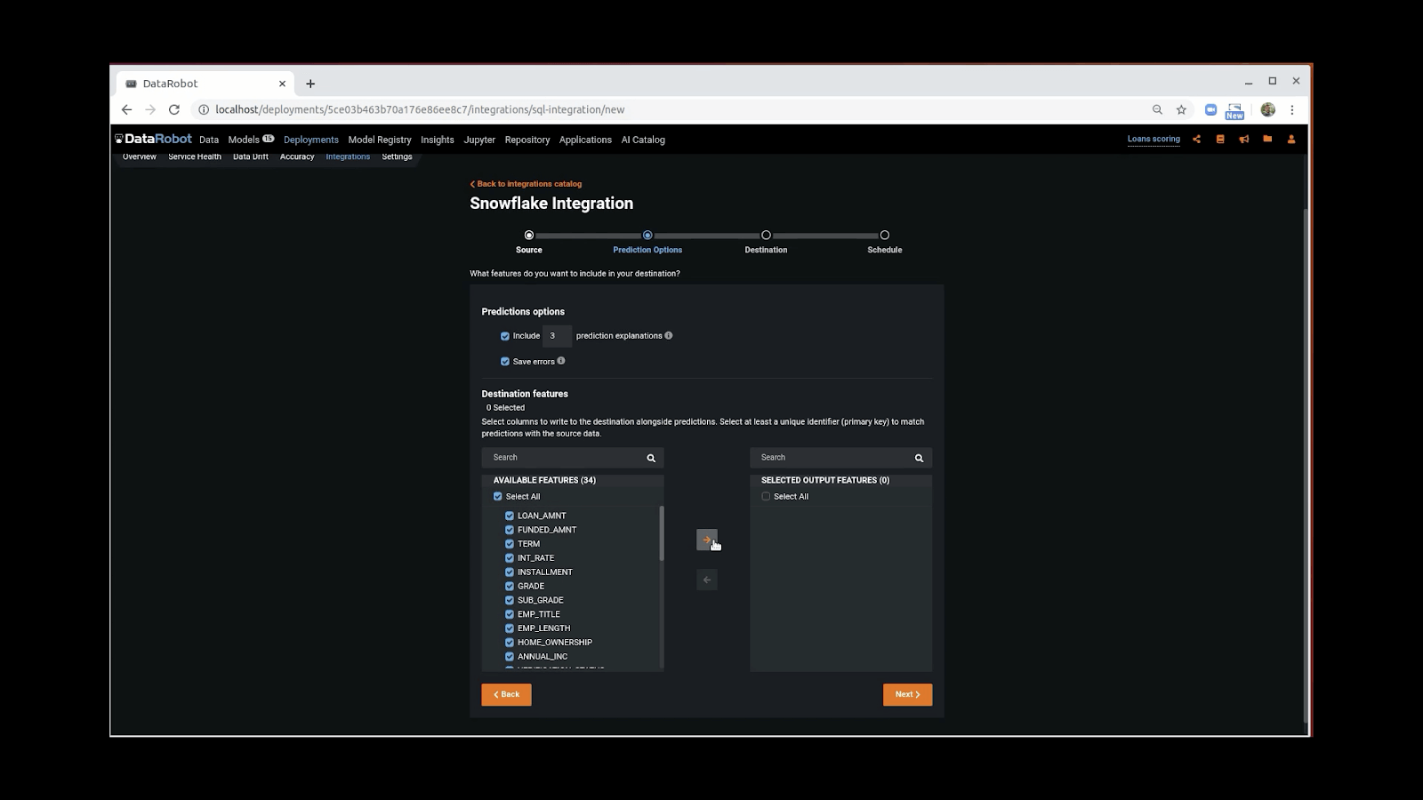This screenshot has width=1423, height=800.
Task: Bookmark this page with star icon
Action: pos(1181,109)
